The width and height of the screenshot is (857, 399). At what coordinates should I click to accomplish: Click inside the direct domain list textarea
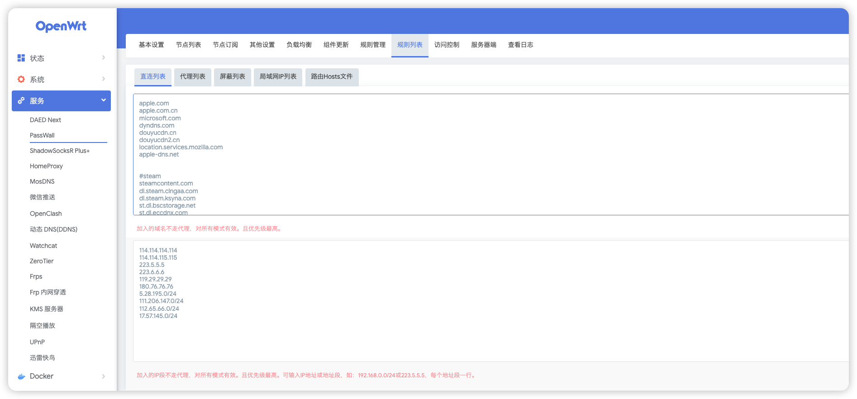point(491,155)
